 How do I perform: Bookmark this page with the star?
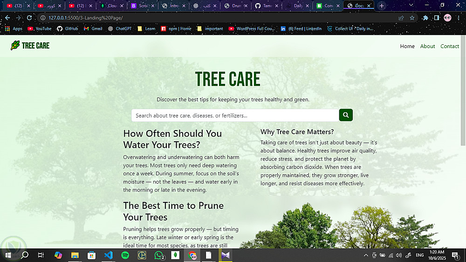click(x=412, y=18)
